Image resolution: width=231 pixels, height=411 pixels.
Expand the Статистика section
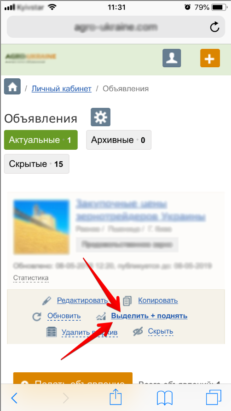tap(31, 278)
